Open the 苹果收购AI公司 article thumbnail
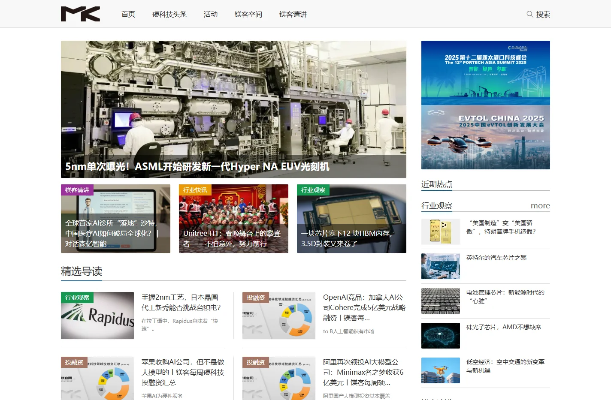Screen dimensions: 611x400 tap(97, 378)
